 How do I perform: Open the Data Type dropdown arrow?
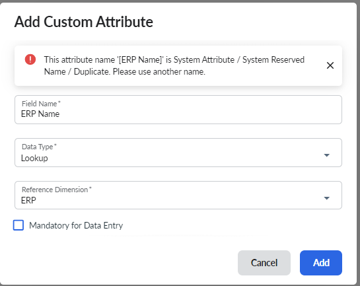point(326,155)
